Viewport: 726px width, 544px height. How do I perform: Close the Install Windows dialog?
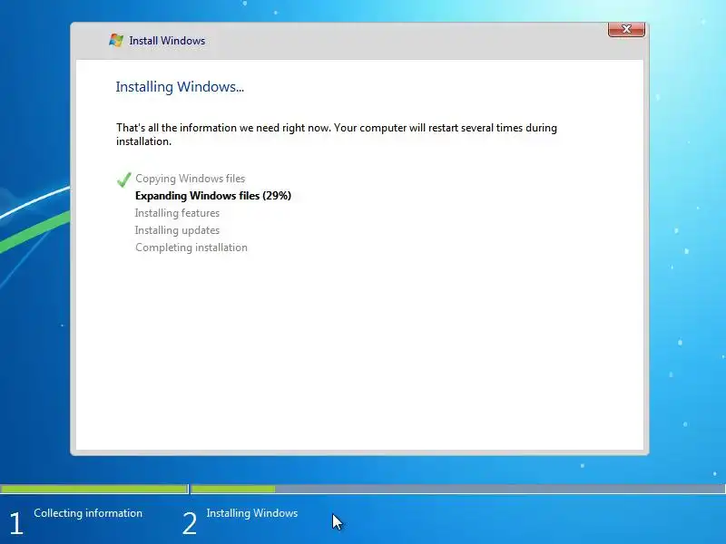(626, 29)
